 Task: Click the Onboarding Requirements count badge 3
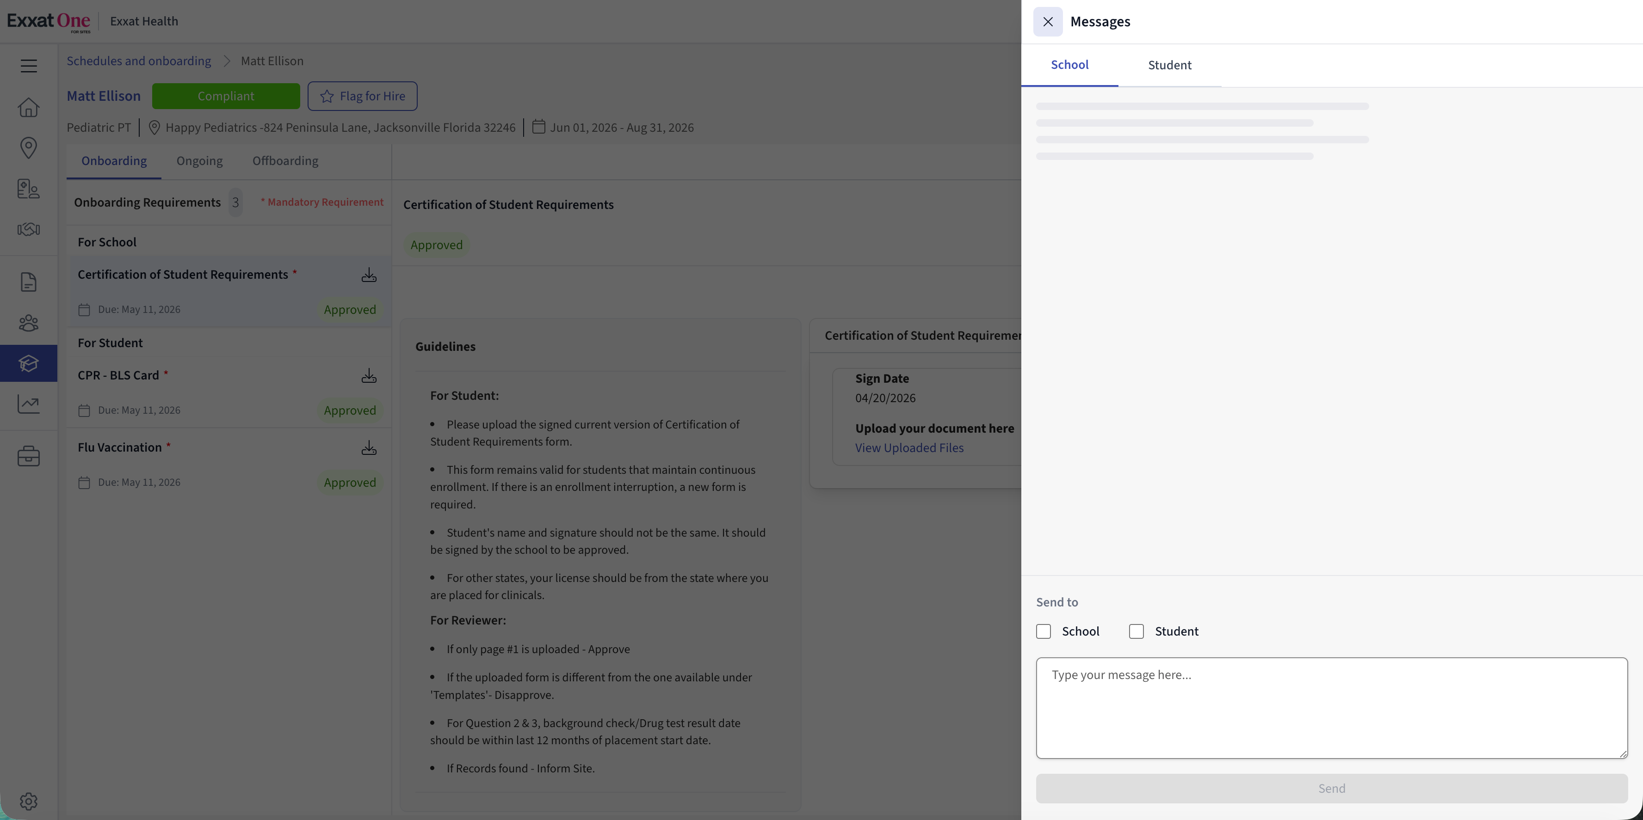(235, 202)
